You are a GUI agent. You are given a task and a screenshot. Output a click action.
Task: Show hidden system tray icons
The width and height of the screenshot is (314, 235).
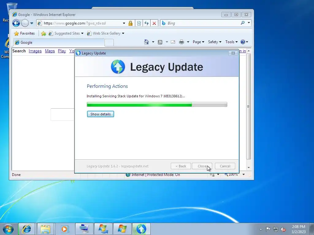click(261, 229)
